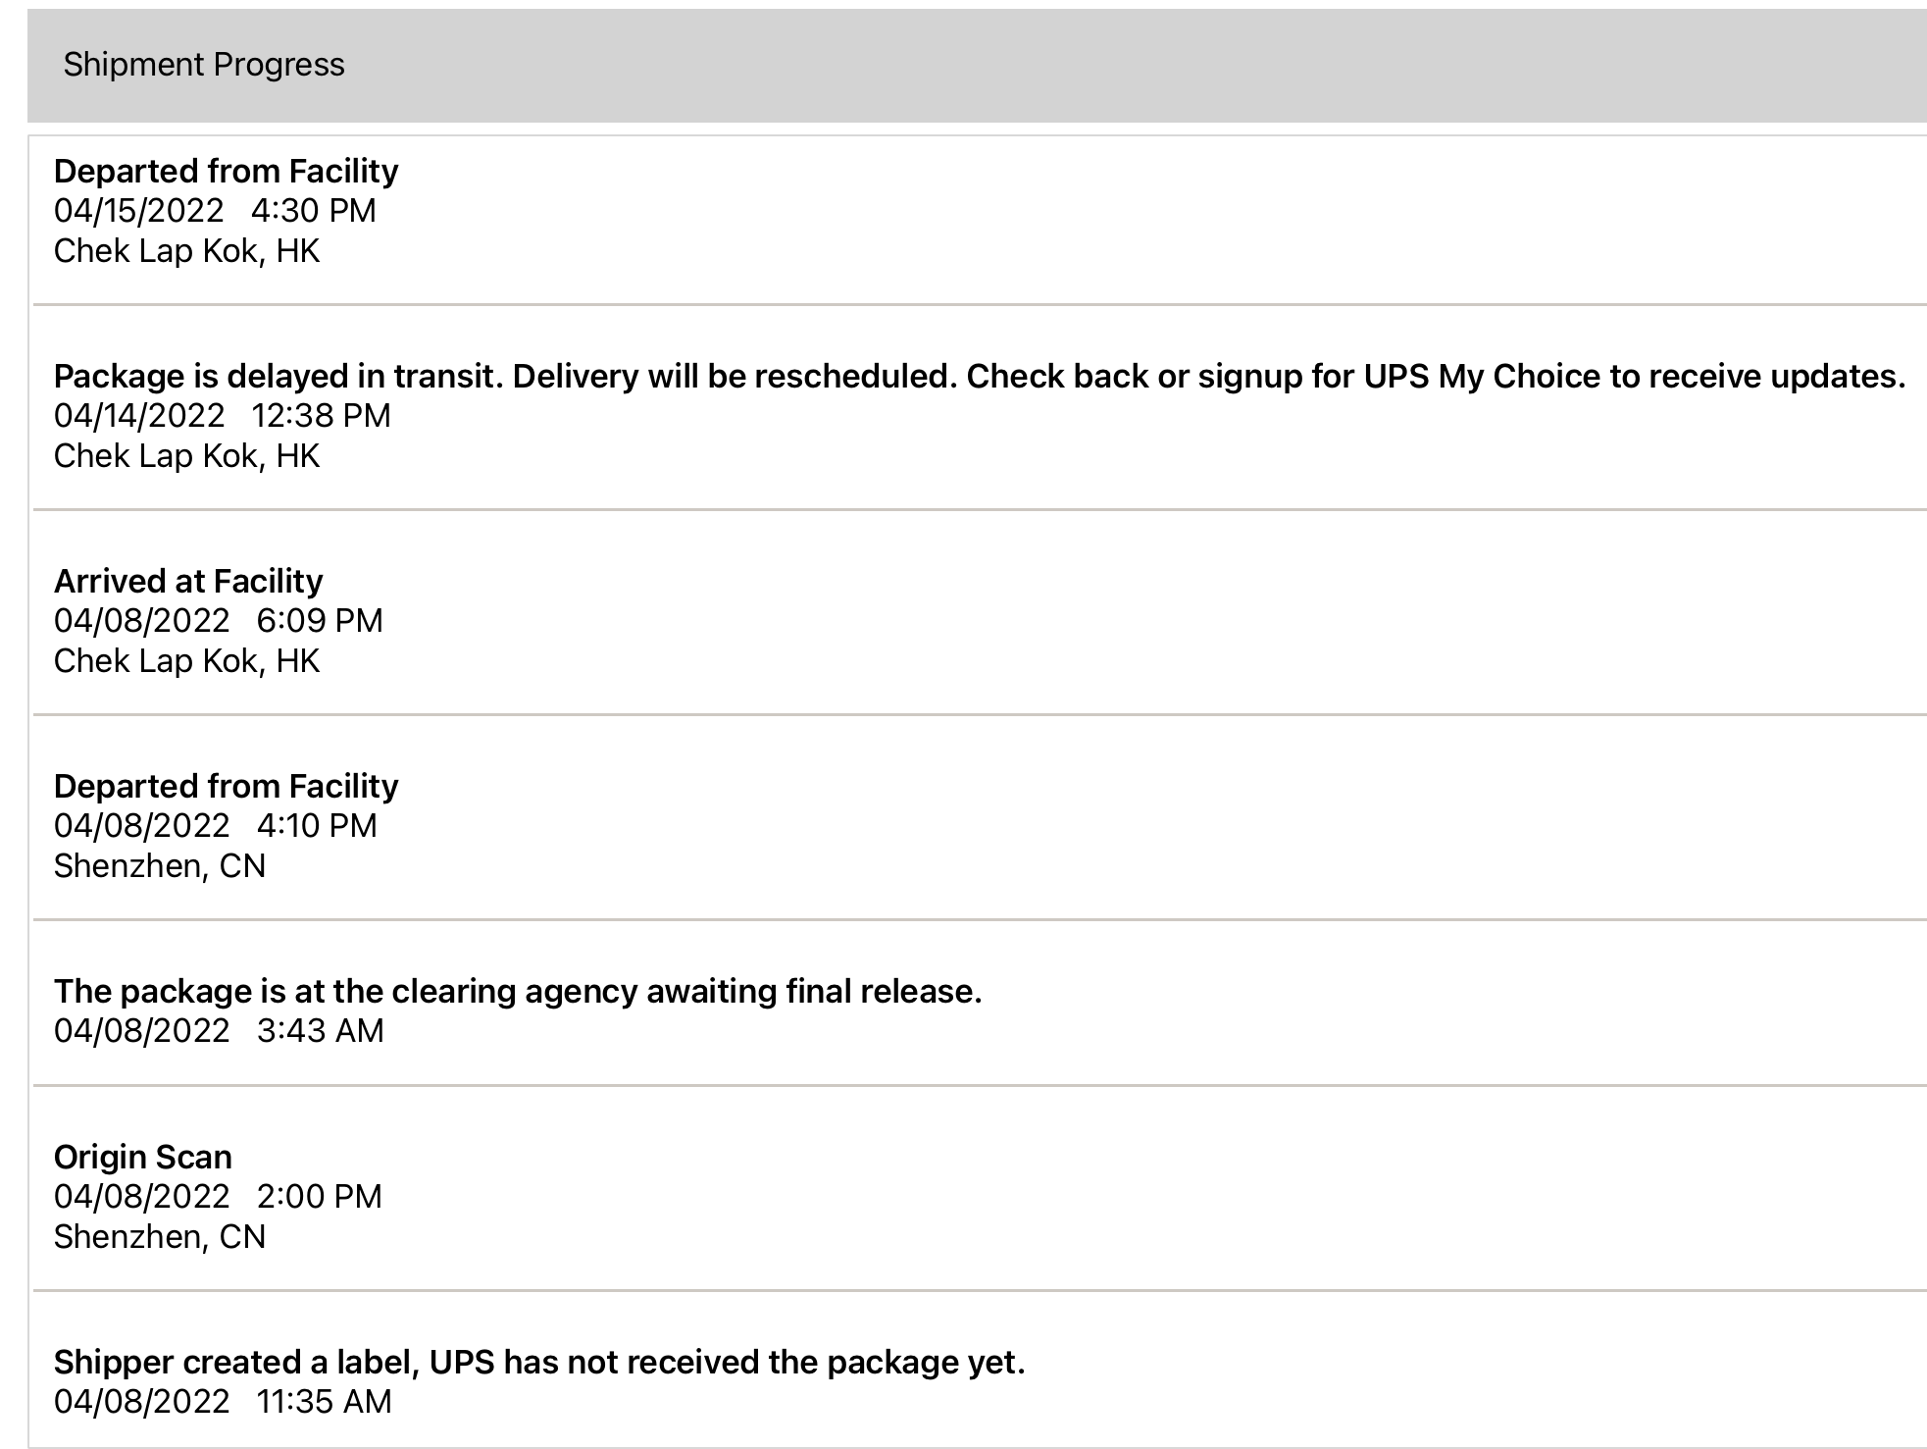Select the Departed from Facility entry at Shenzhen
This screenshot has width=1927, height=1449.
click(226, 787)
